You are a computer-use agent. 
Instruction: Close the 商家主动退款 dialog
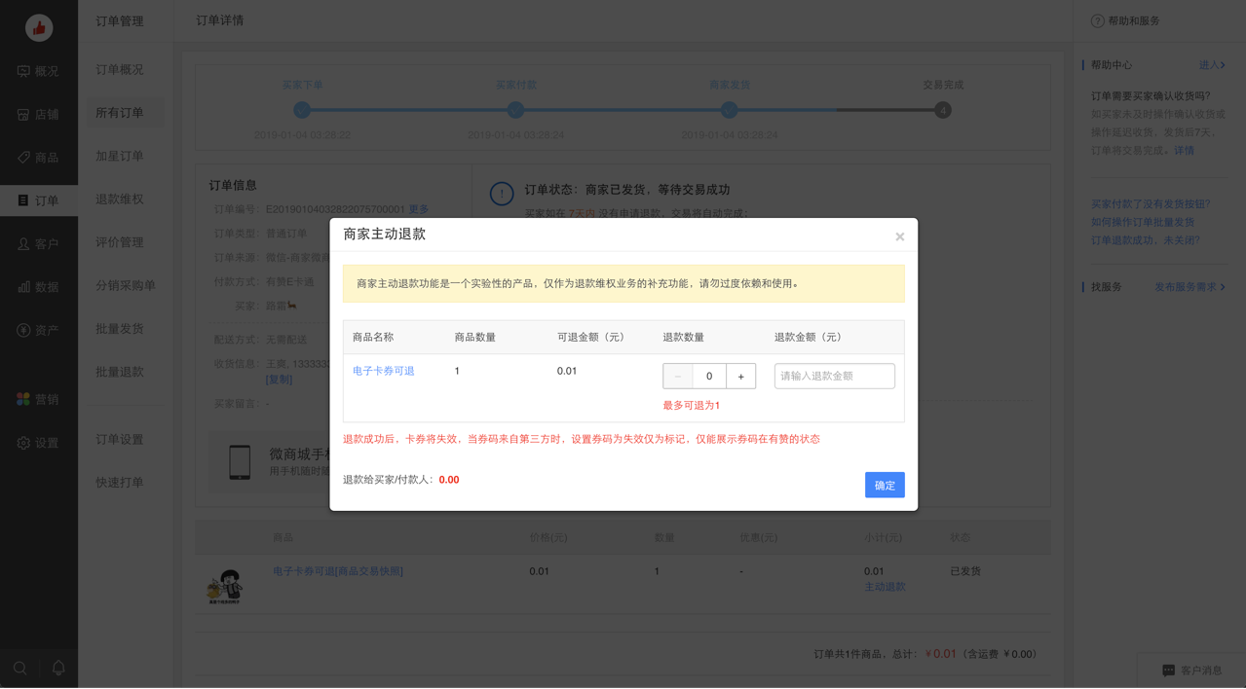899,236
